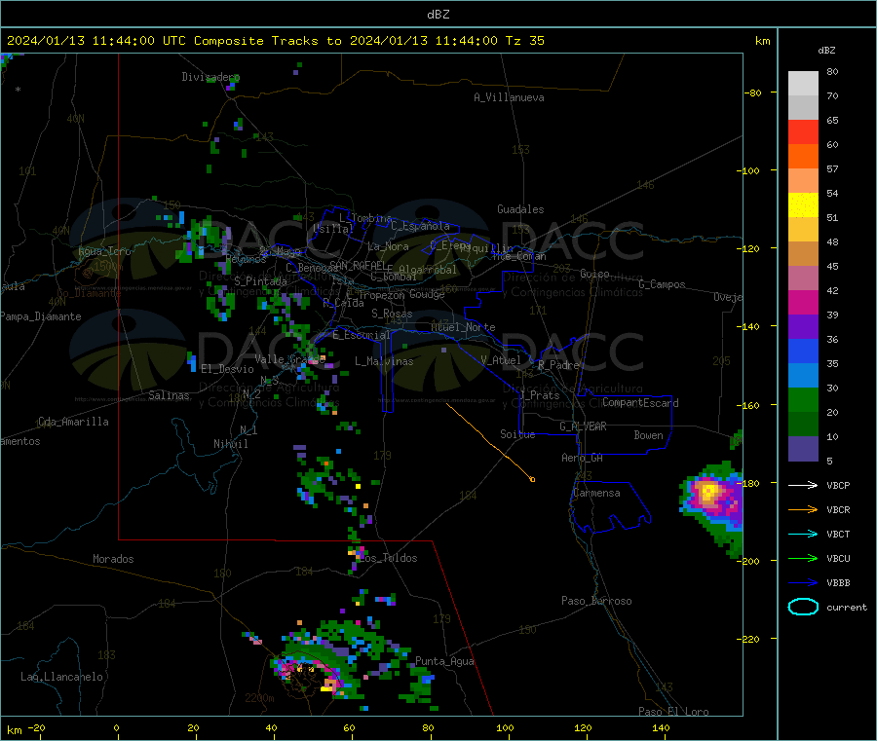
Task: Click the Punta_Agua location label
Action: [444, 661]
